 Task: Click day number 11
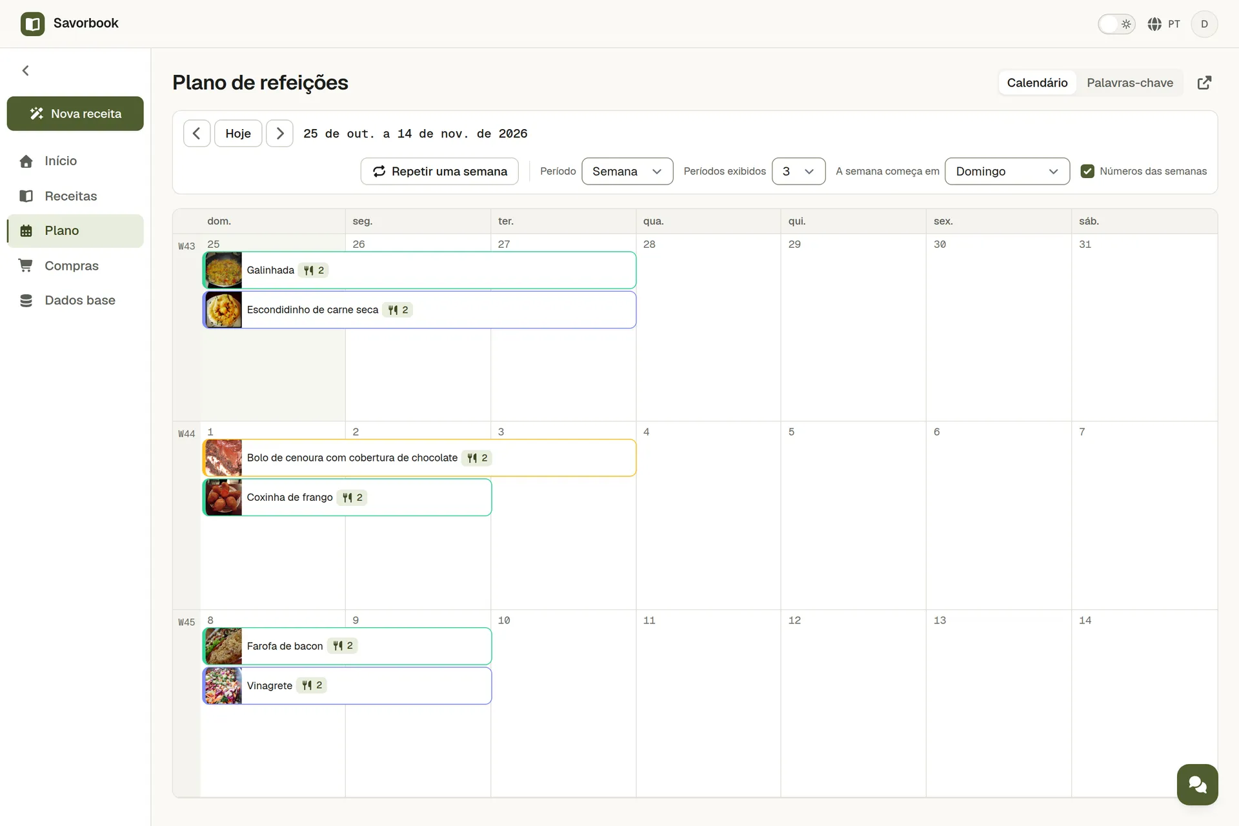(x=649, y=620)
